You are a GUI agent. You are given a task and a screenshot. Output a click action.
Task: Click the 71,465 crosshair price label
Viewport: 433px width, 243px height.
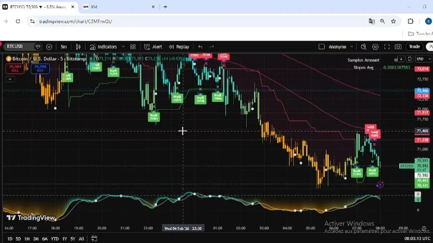point(423,131)
